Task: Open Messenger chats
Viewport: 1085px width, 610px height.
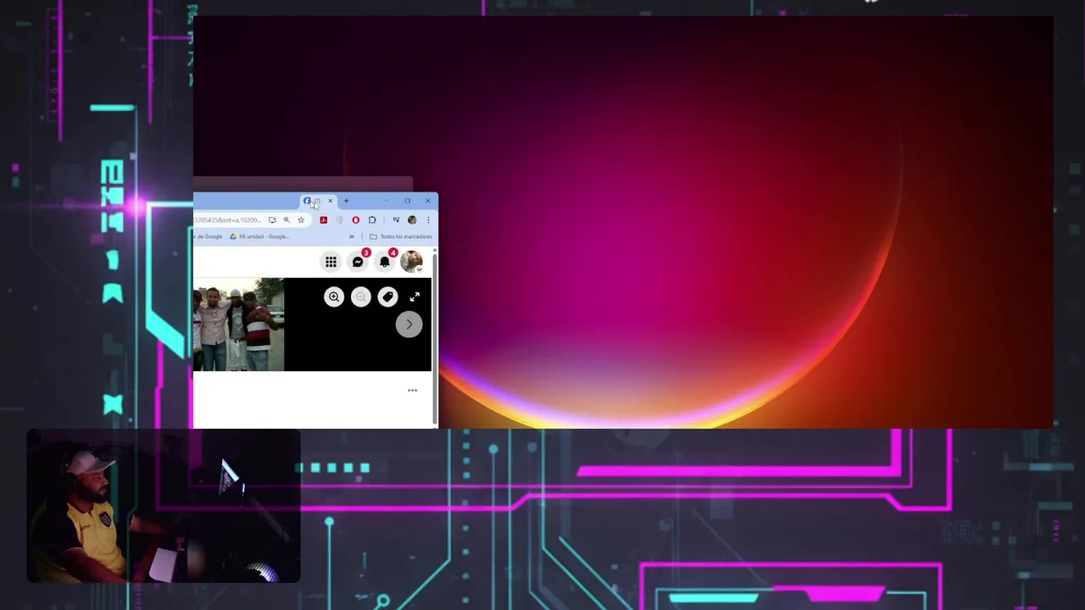Action: click(358, 262)
